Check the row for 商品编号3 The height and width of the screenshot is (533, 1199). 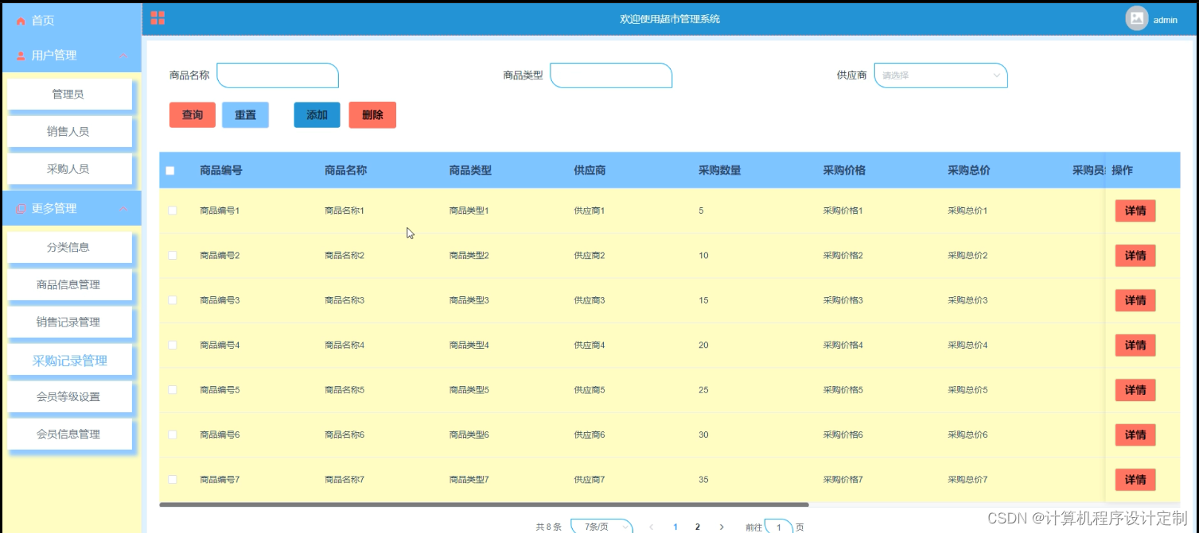[x=172, y=300]
